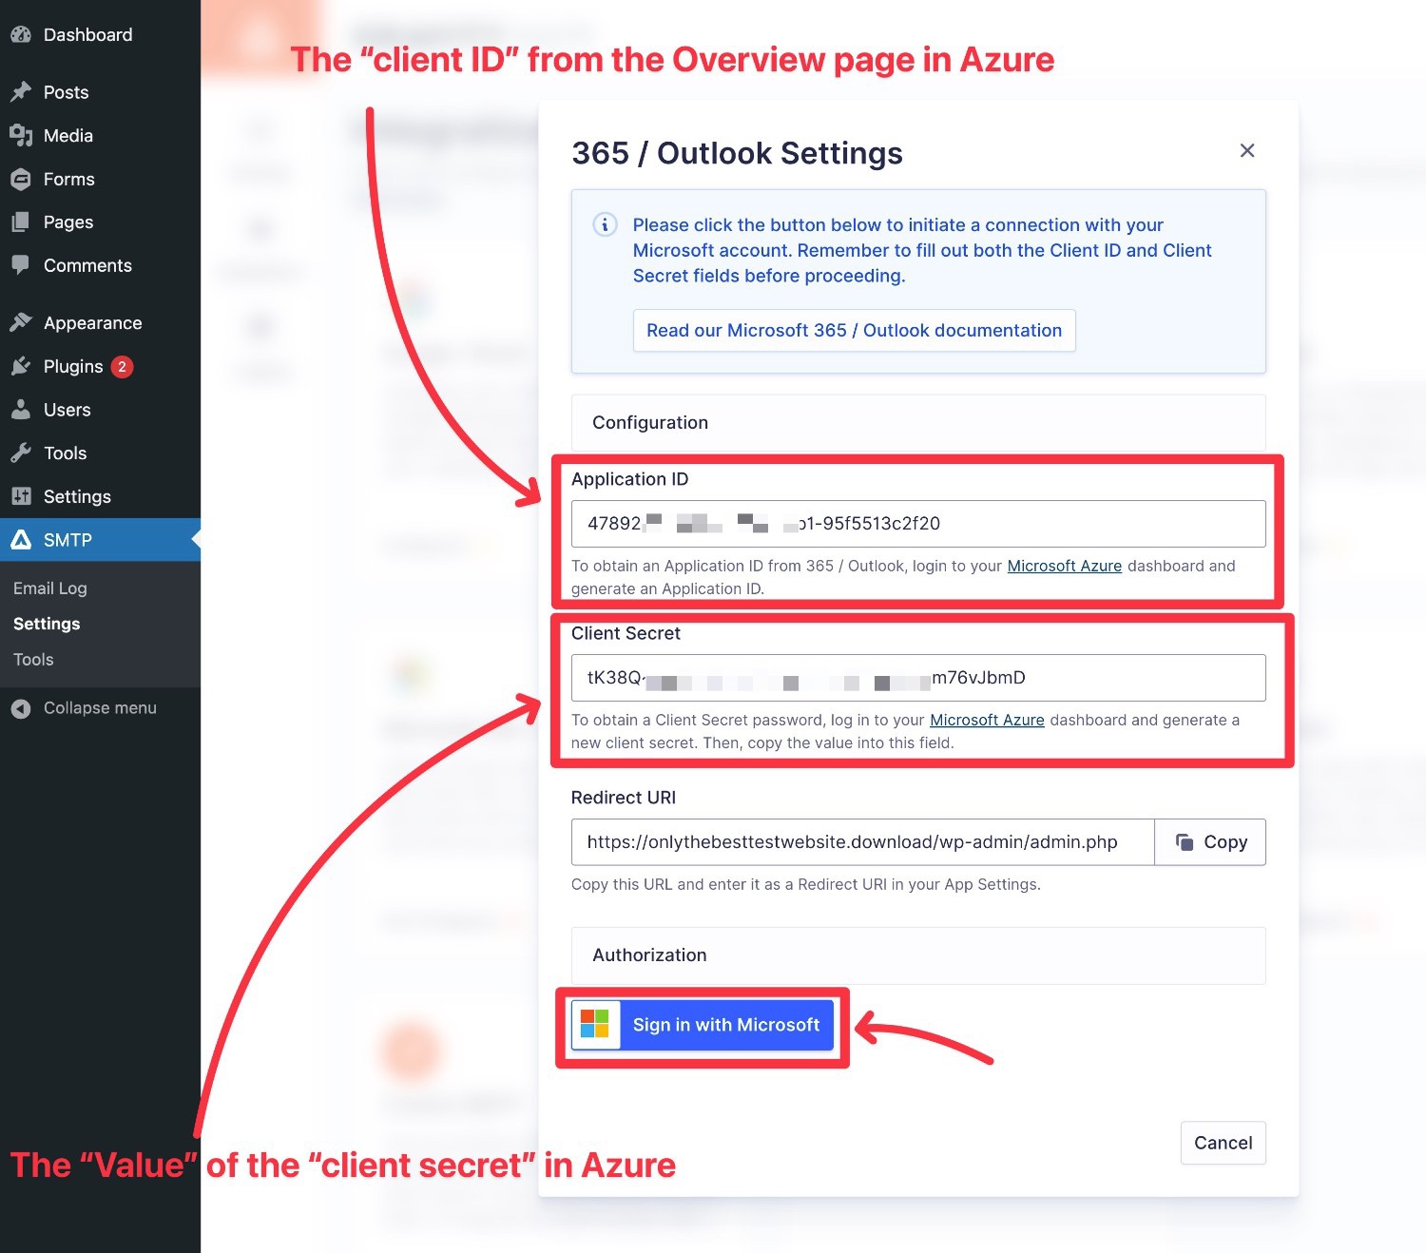The height and width of the screenshot is (1253, 1426).
Task: Click the '365 / Outlook Settings' title
Action: point(737,153)
